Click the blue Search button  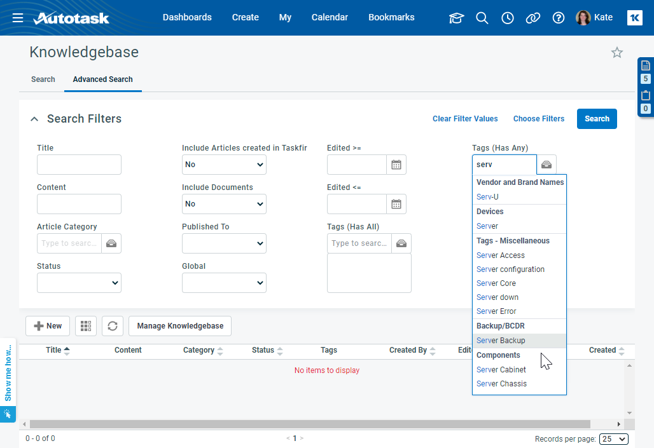597,119
